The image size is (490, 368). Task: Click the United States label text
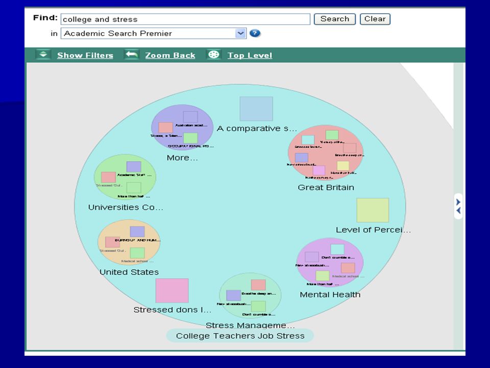tap(129, 272)
